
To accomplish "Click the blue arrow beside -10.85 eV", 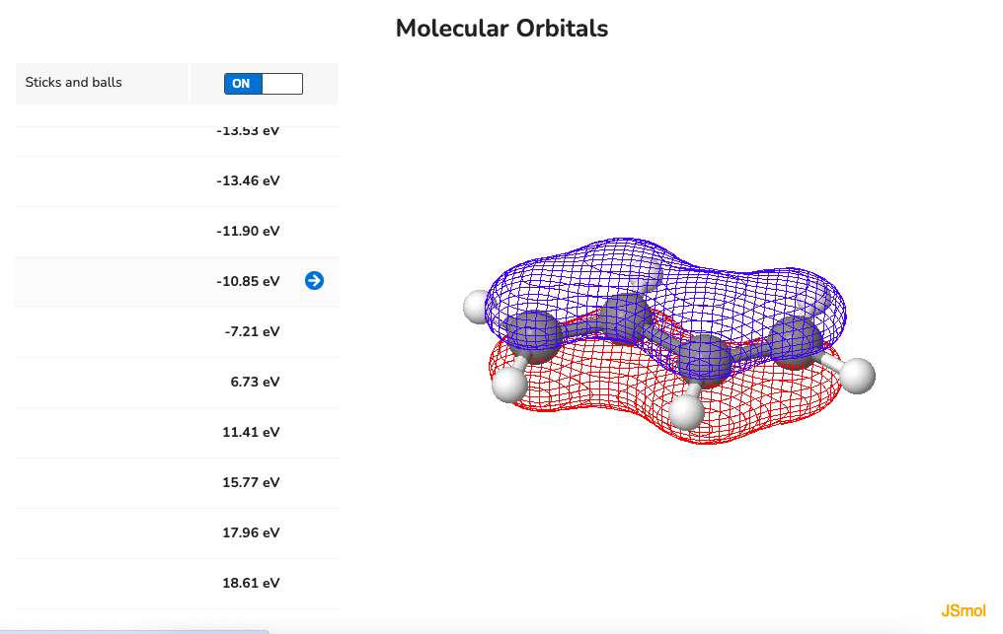I will point(314,281).
